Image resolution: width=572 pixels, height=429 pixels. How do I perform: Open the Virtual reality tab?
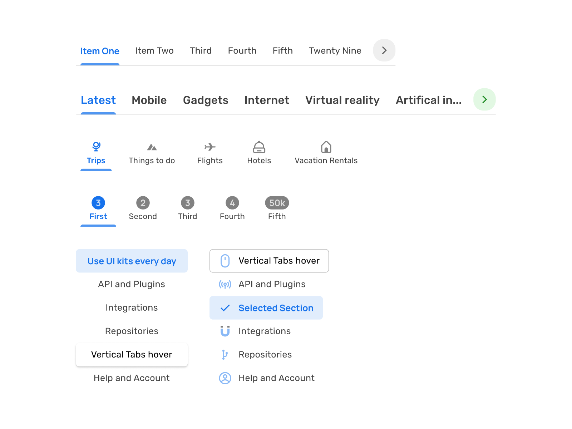(342, 100)
